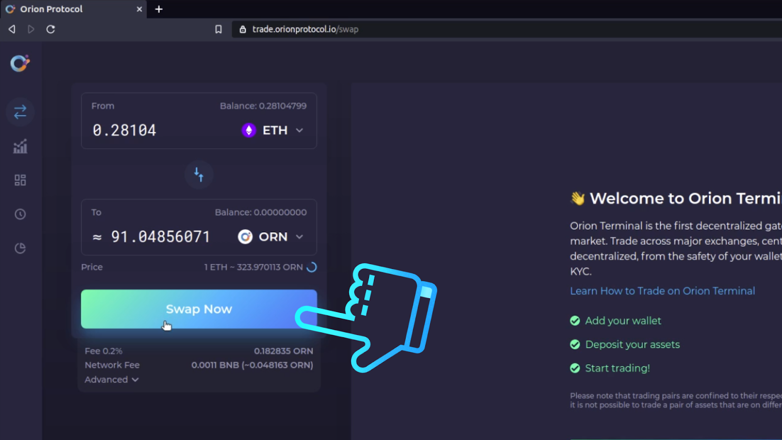This screenshot has width=782, height=440.
Task: Click the Start trading! step
Action: click(617, 368)
